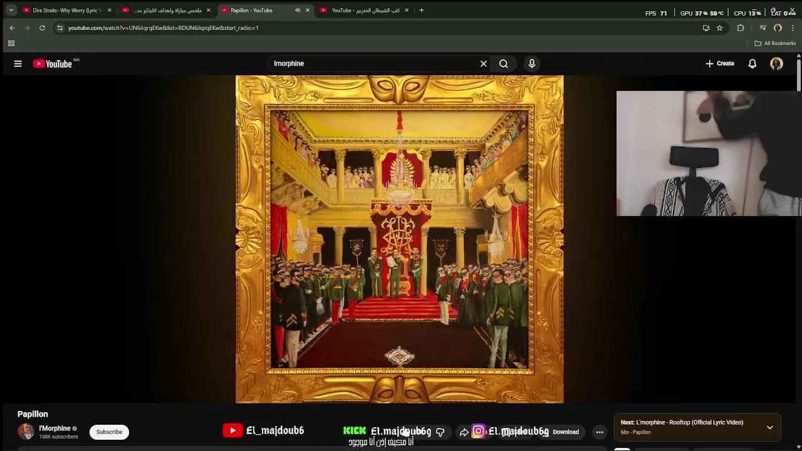Dislike the Papillon video

[440, 432]
